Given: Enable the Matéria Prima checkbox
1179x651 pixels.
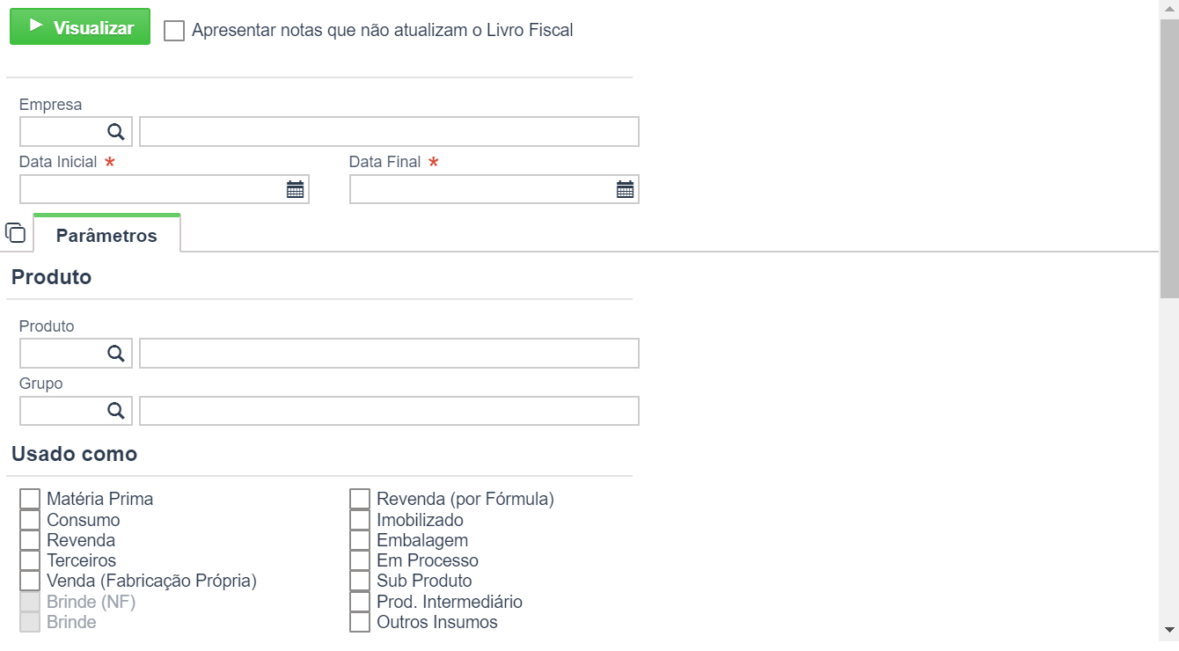Looking at the screenshot, I should point(30,499).
